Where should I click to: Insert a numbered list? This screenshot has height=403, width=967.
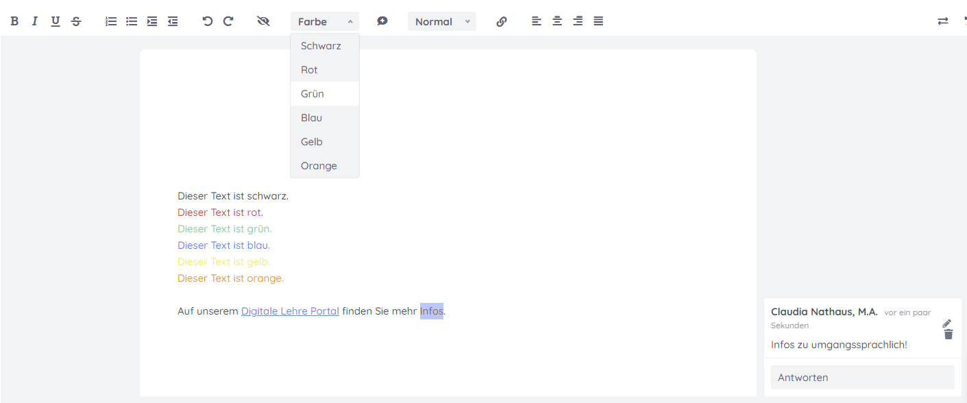[111, 21]
